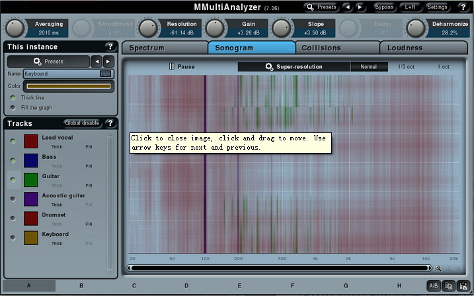Screen dimensions: 474x296
Task: Click Keyboard gold color swatch
Action: click(31, 238)
